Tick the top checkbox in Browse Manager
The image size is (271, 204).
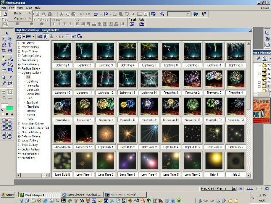[x=259, y=74]
